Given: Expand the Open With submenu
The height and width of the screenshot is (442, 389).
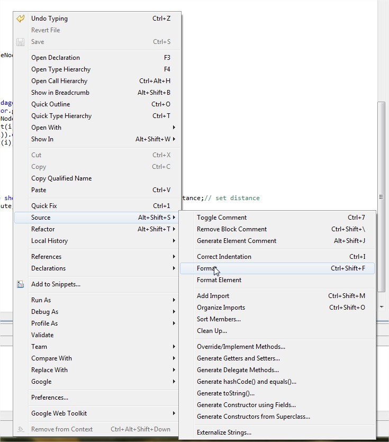Looking at the screenshot, I should [x=97, y=128].
